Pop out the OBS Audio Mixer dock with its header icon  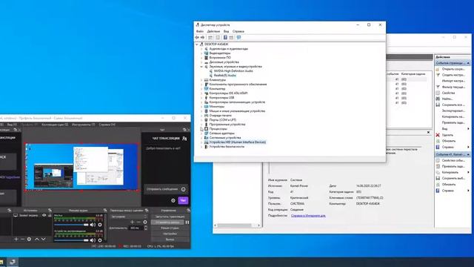point(105,211)
